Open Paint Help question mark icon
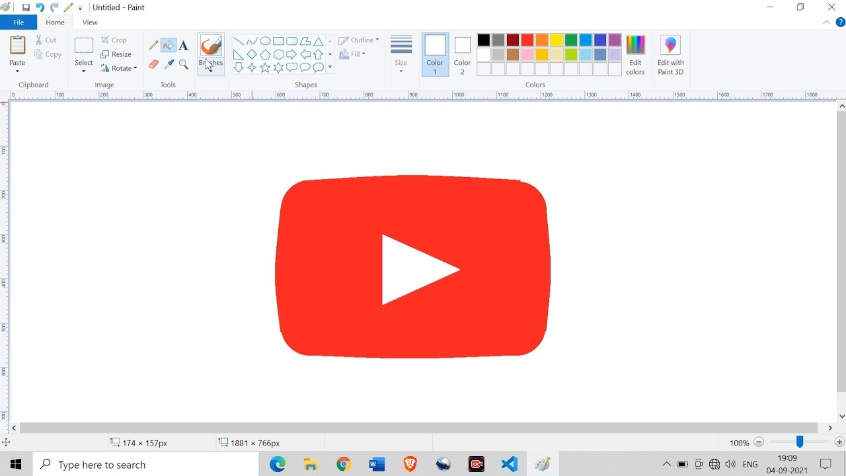This screenshot has height=476, width=846. [840, 22]
